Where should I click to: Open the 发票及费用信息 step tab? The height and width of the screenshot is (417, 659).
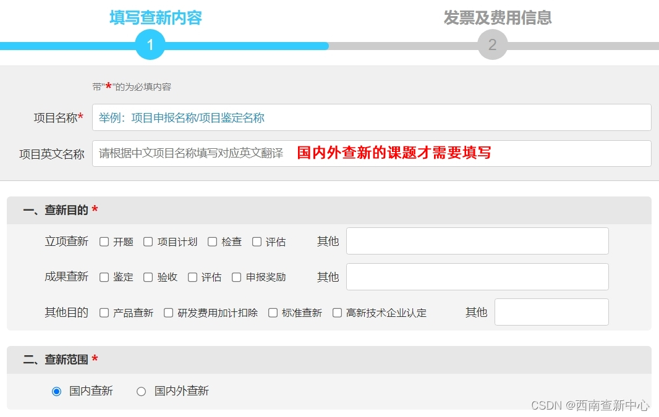click(x=498, y=18)
